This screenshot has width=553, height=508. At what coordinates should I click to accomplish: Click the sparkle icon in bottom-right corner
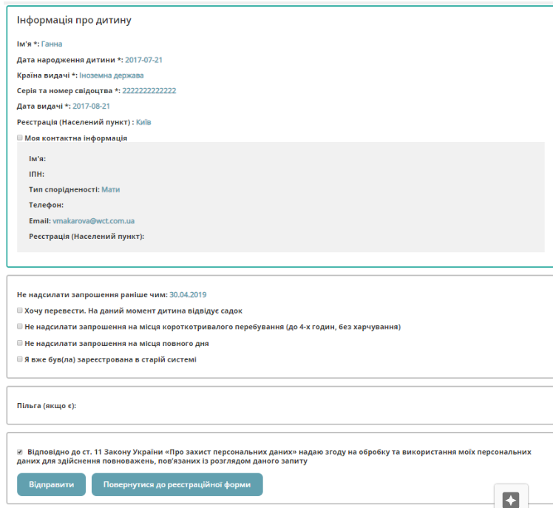click(511, 500)
